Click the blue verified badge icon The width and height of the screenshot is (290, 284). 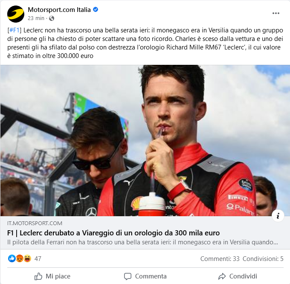[x=96, y=9]
